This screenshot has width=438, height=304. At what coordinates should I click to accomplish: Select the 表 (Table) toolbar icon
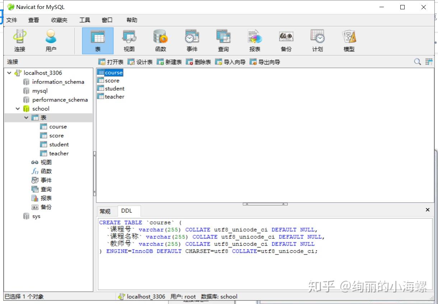(x=98, y=41)
